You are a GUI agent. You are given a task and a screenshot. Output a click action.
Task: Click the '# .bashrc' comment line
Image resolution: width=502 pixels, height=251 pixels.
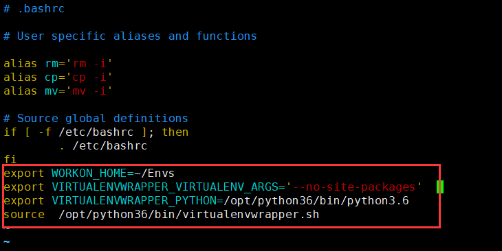point(34,9)
